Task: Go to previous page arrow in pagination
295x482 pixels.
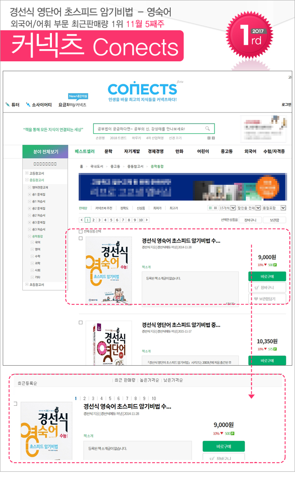Action: point(81,220)
